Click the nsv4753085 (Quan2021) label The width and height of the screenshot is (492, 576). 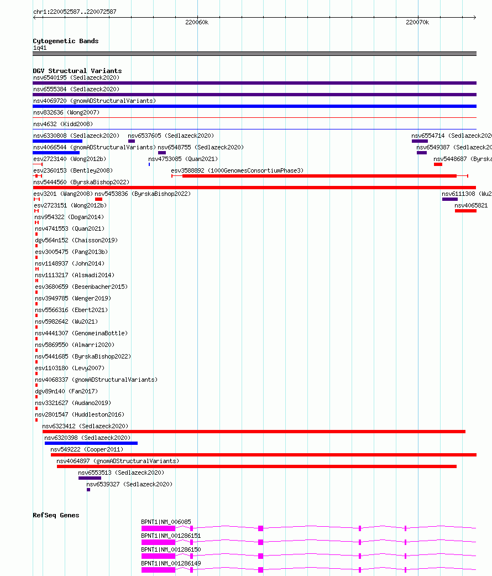pyautogui.click(x=183, y=159)
